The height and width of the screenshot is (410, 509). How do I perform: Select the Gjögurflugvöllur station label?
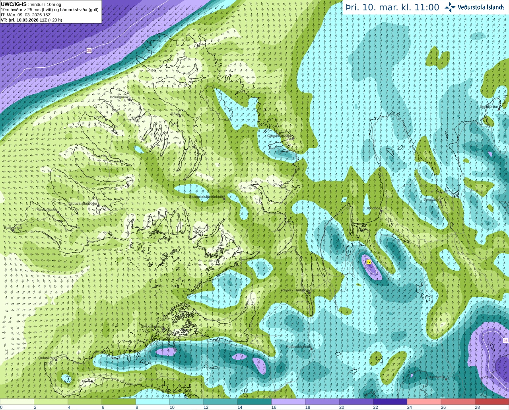[x=280, y=136]
